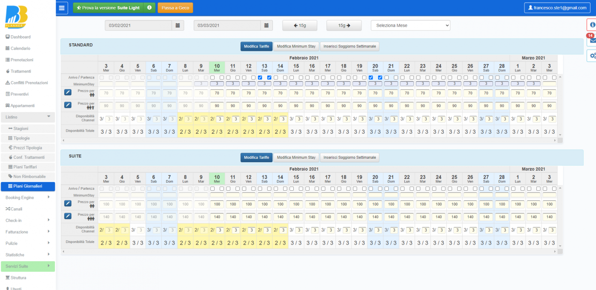Expand Booking Engine menu
Image resolution: width=596 pixels, height=290 pixels.
click(x=28, y=197)
